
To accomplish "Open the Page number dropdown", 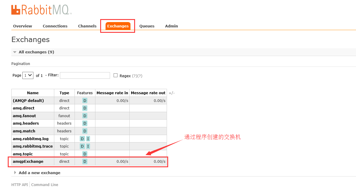I will click(28, 75).
